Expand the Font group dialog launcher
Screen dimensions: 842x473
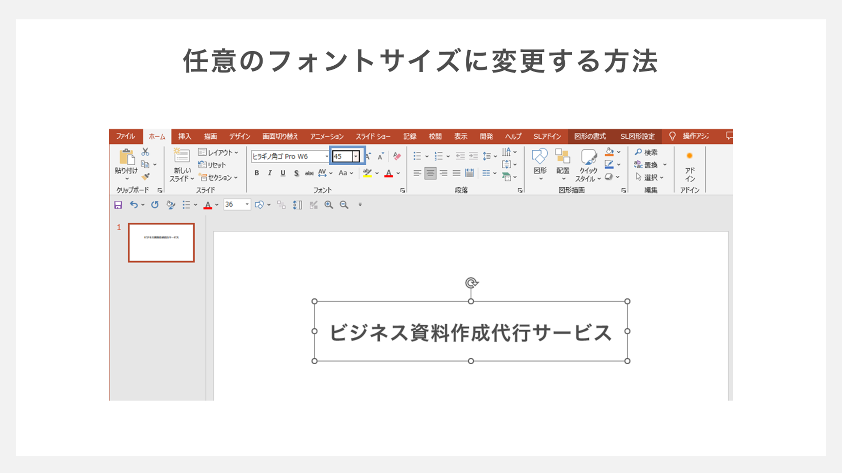click(403, 191)
